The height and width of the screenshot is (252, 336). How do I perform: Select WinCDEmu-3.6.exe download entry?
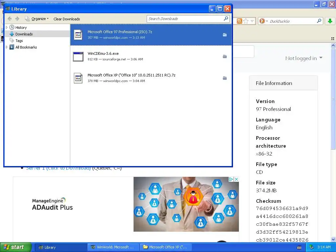click(x=151, y=56)
